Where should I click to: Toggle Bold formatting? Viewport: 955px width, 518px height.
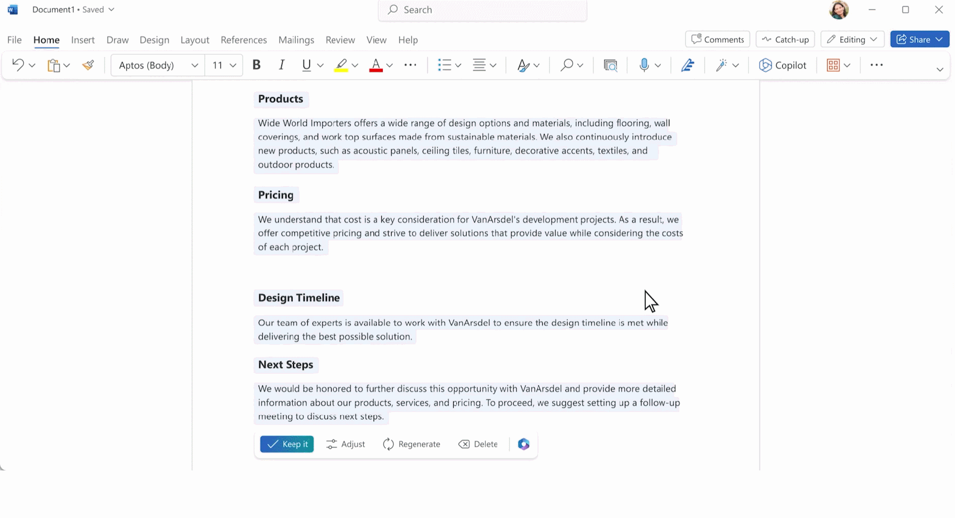[256, 65]
